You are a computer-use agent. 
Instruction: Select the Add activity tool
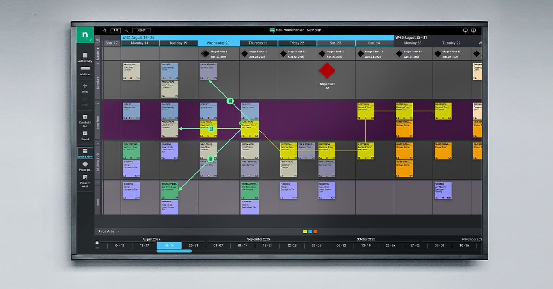[85, 58]
